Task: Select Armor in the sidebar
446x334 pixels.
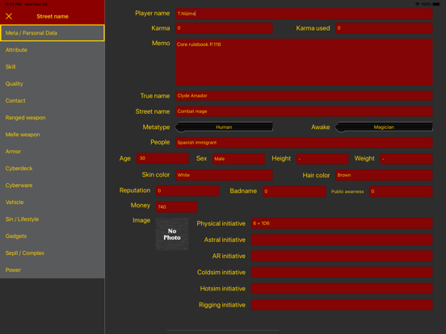Action: point(53,152)
